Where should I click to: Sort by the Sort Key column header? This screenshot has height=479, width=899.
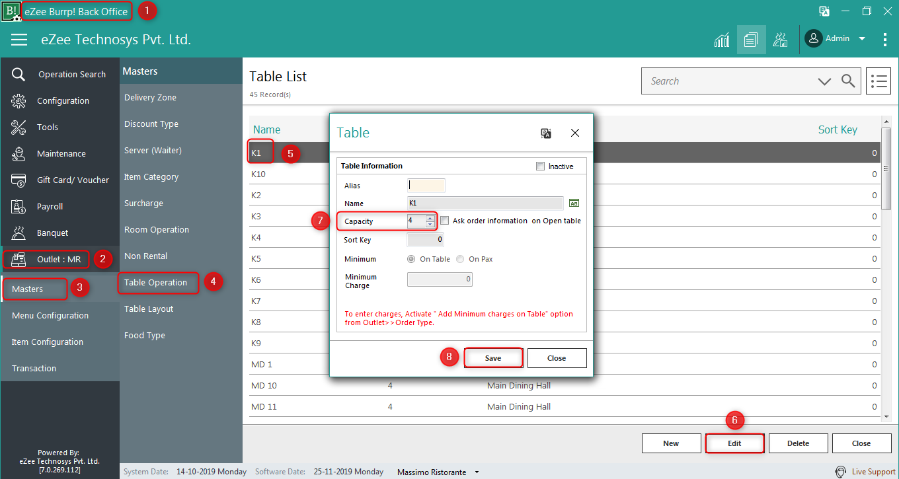(x=838, y=129)
